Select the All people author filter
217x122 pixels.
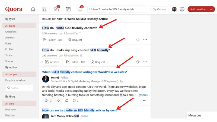19,74
